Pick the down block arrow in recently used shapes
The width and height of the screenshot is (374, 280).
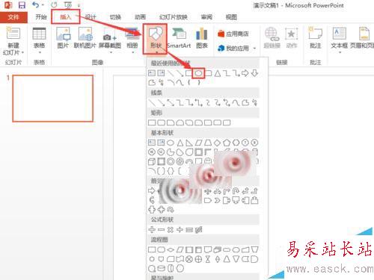[254, 73]
